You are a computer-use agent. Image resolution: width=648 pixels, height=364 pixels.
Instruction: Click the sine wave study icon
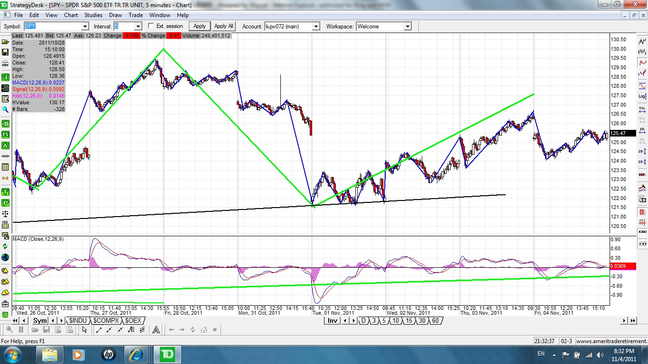[642, 86]
